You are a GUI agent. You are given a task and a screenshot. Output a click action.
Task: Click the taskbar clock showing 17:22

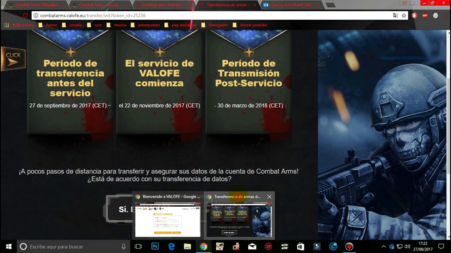click(423, 247)
